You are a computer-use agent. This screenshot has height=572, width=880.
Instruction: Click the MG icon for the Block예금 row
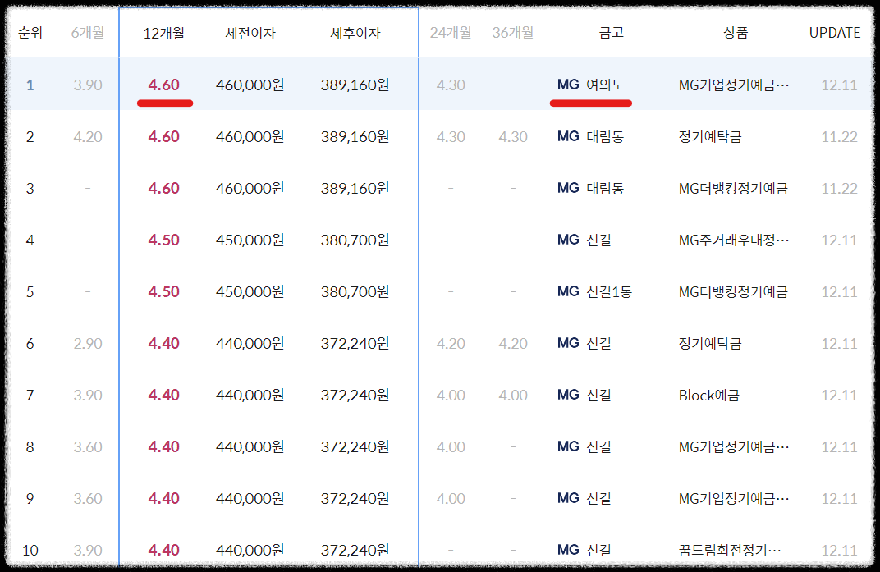pos(567,395)
